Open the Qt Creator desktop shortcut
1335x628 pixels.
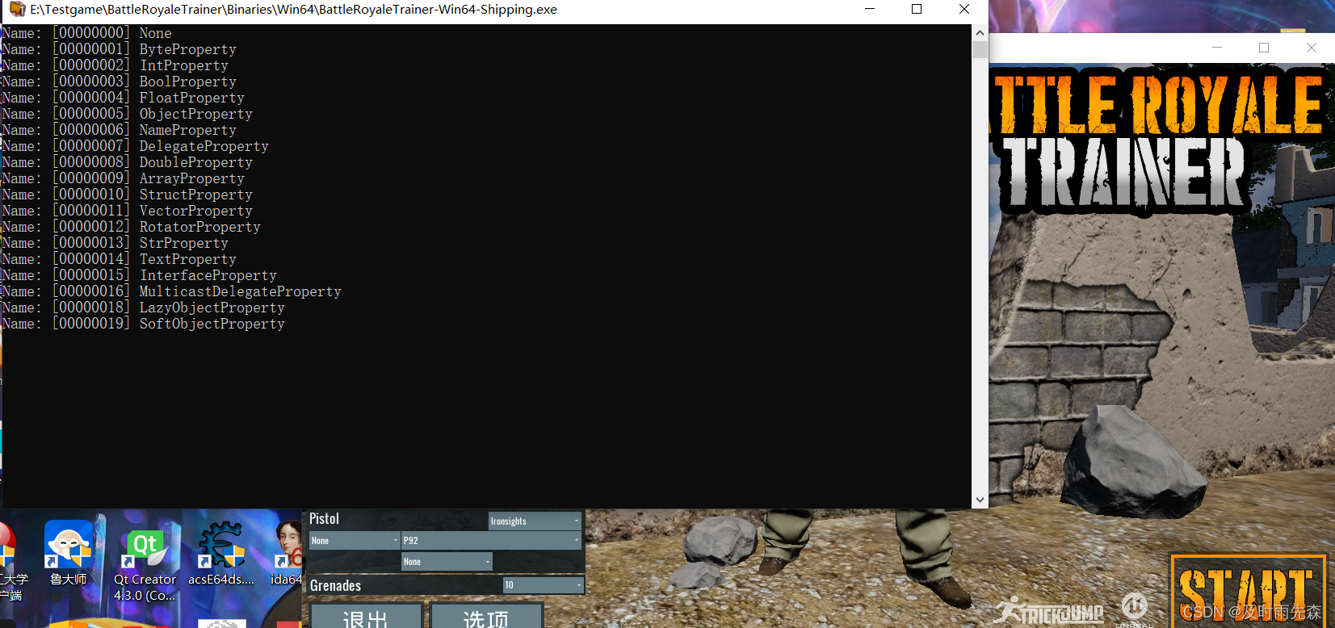tap(145, 565)
